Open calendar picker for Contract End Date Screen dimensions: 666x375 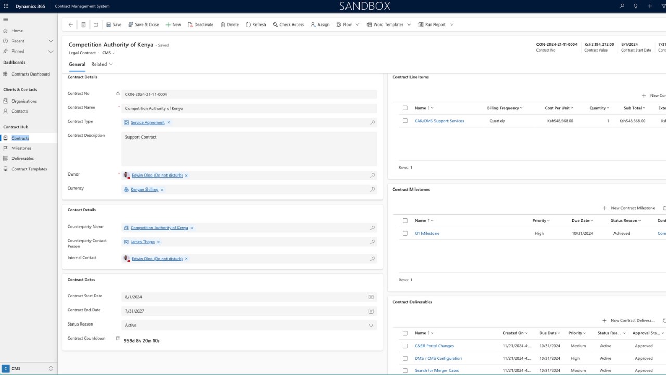[x=371, y=311]
